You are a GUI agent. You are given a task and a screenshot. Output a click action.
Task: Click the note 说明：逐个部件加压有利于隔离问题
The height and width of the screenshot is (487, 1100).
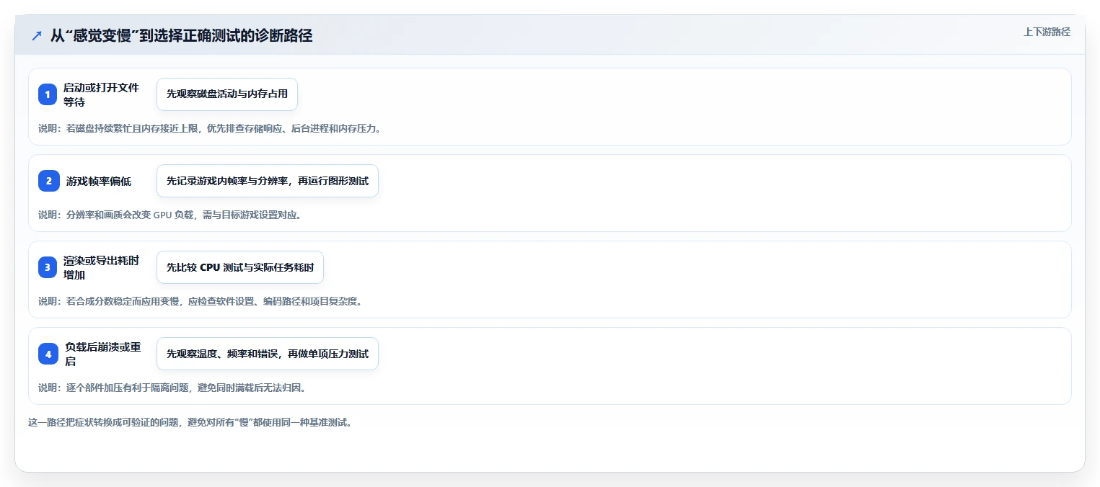pyautogui.click(x=172, y=388)
